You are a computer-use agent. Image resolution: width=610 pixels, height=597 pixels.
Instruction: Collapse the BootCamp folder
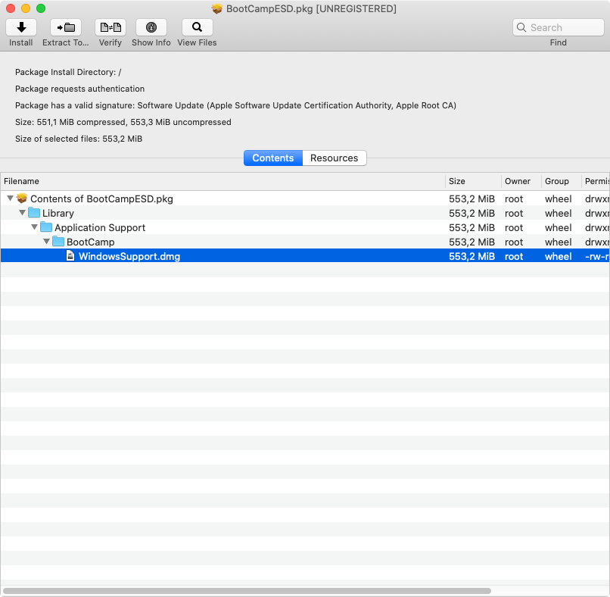46,242
